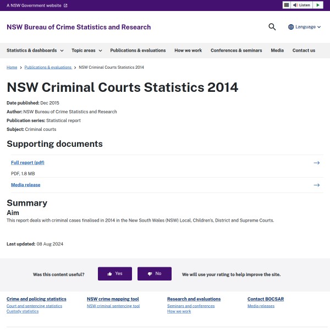330x330 pixels.
Task: Rate content useful with Yes thumbs up
Action: click(115, 273)
